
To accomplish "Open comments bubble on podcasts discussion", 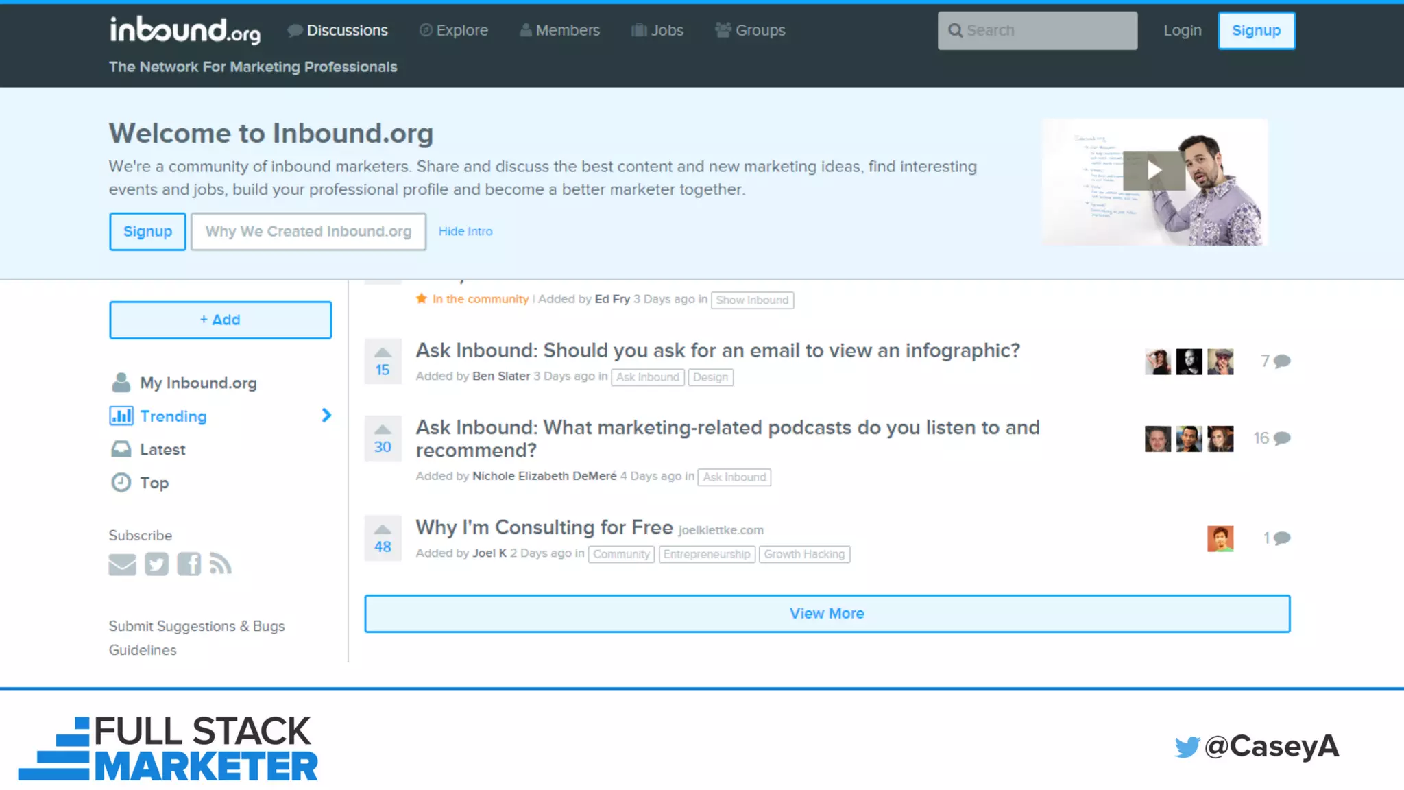I will click(x=1281, y=438).
